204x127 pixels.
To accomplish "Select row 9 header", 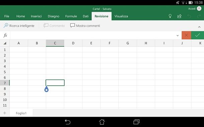I will [x=5, y=94].
